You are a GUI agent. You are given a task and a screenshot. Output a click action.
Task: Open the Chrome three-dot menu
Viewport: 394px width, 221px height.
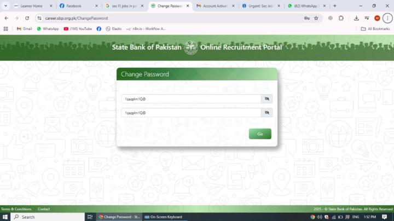pos(387,18)
